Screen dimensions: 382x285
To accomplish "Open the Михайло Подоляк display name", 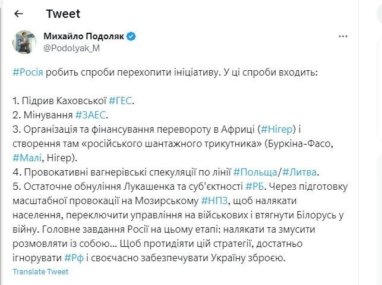I will tap(83, 37).
